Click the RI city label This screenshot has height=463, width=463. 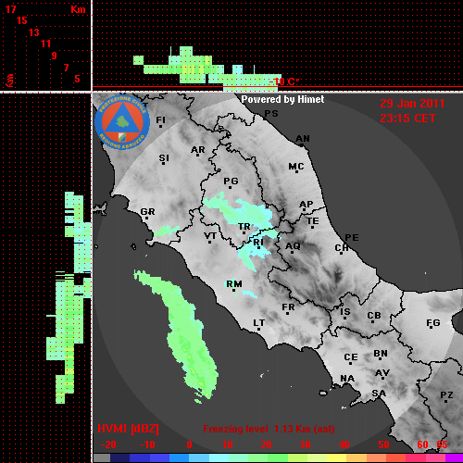coord(258,243)
